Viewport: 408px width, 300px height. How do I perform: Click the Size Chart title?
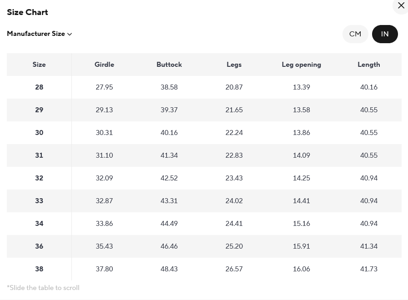point(27,12)
